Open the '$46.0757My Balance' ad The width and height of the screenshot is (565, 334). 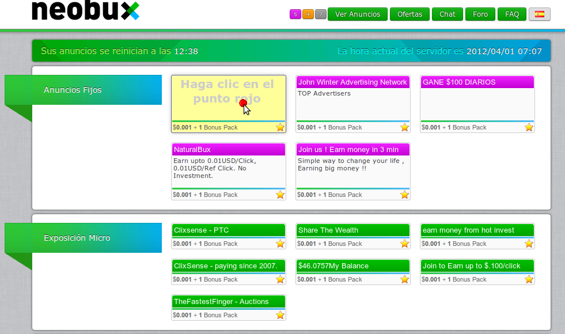click(352, 266)
